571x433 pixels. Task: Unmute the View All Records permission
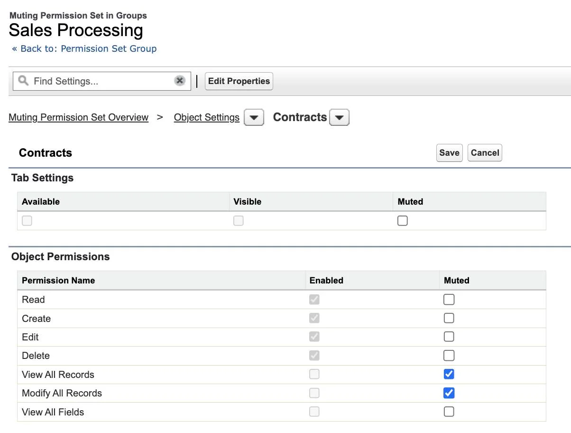click(449, 374)
